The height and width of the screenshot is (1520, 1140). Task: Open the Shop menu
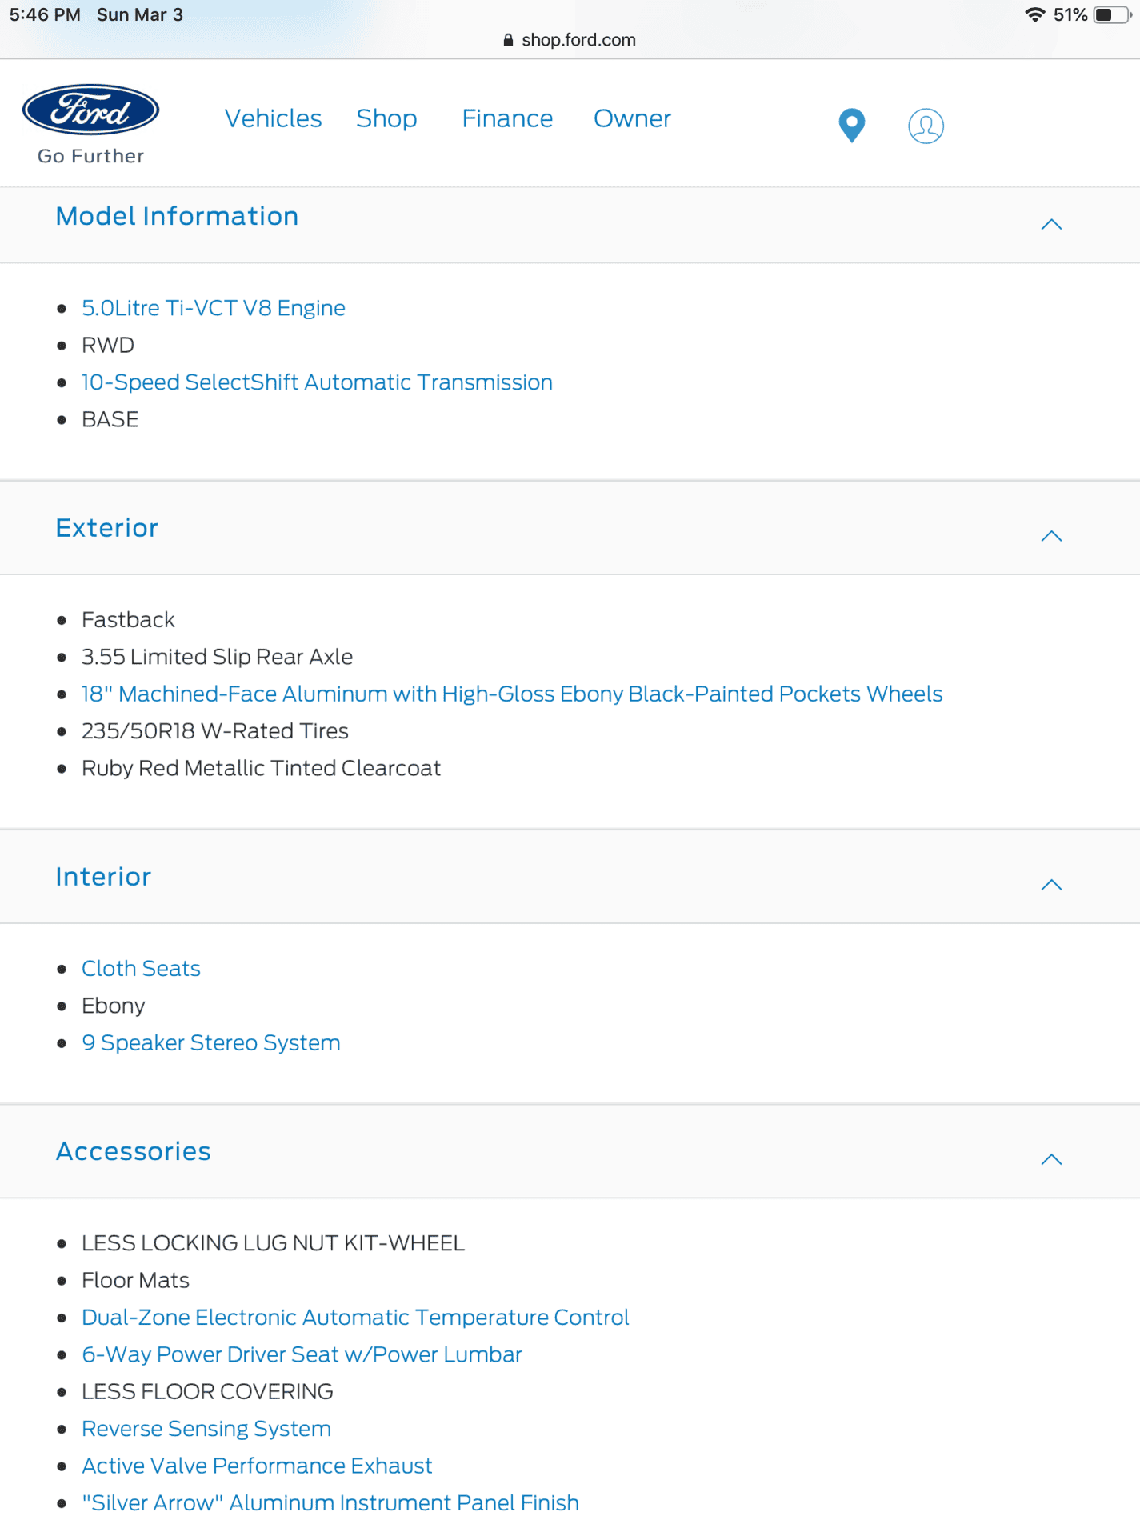tap(386, 118)
